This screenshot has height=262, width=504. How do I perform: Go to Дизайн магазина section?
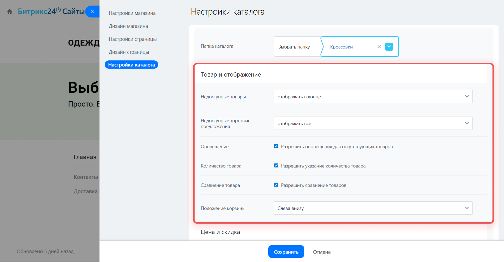click(128, 26)
